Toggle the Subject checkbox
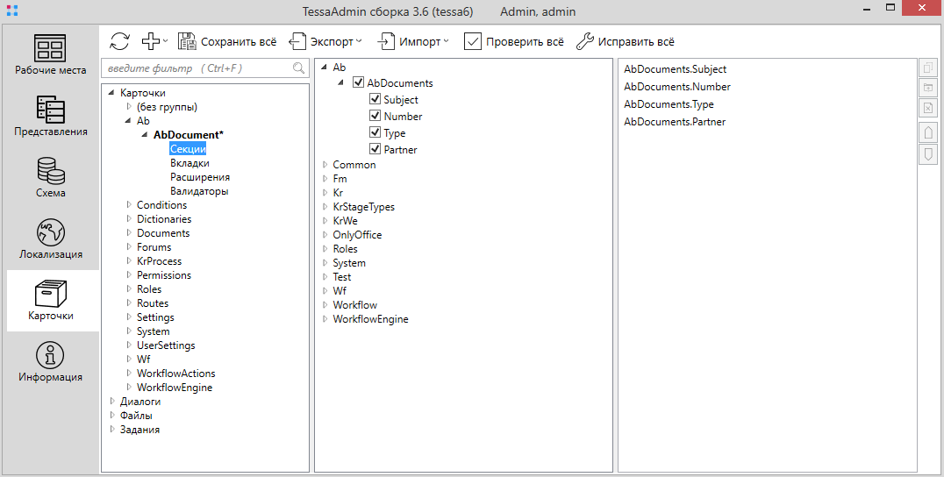944x477 pixels. coord(375,100)
